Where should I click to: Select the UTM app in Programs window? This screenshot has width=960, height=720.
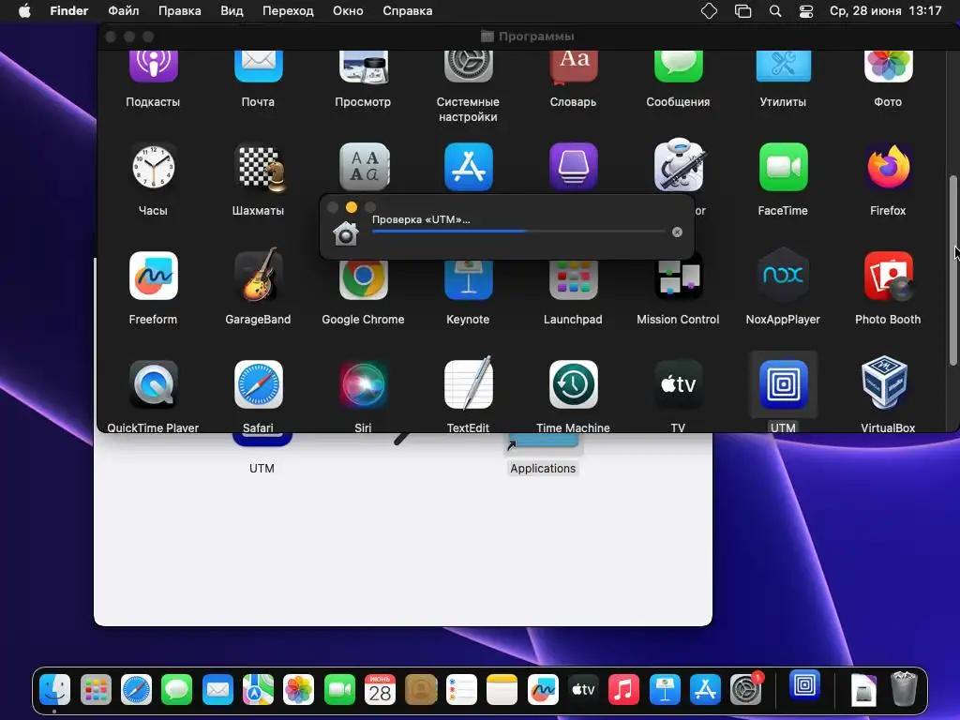coord(784,384)
